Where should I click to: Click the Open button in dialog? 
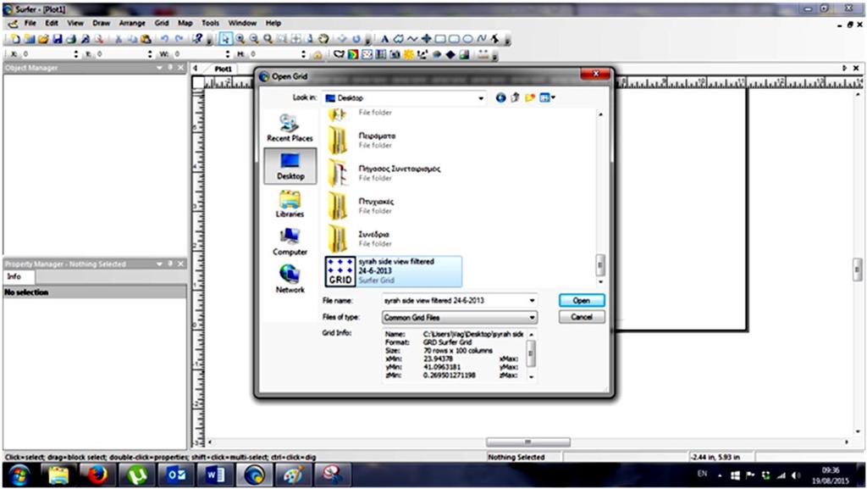point(581,300)
